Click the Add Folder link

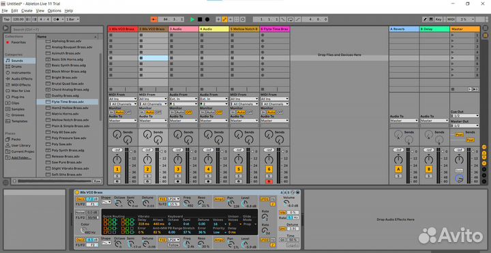pos(21,158)
